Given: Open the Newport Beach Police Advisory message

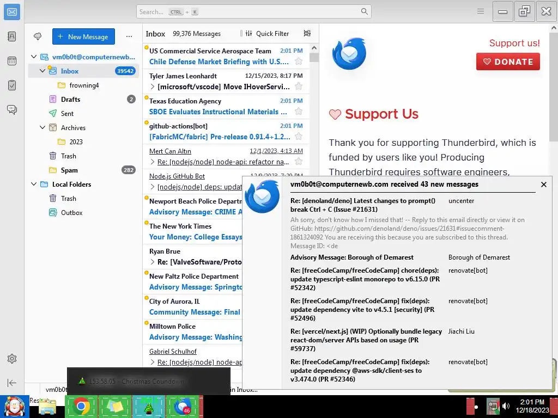Looking at the screenshot, I should (192, 206).
